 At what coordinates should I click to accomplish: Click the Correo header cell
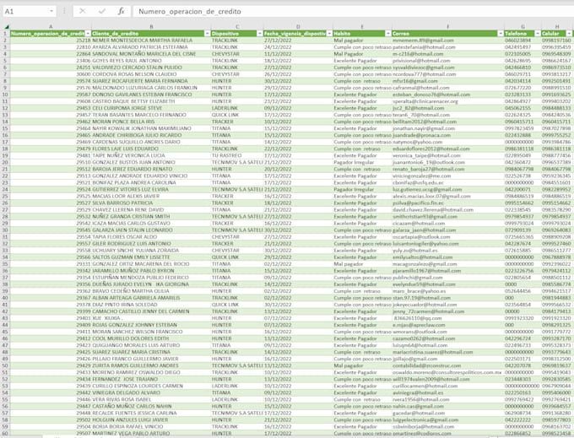click(x=447, y=33)
